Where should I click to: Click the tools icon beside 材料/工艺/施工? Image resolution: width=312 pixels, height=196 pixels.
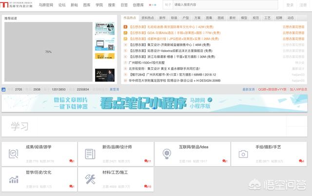coord(90,179)
